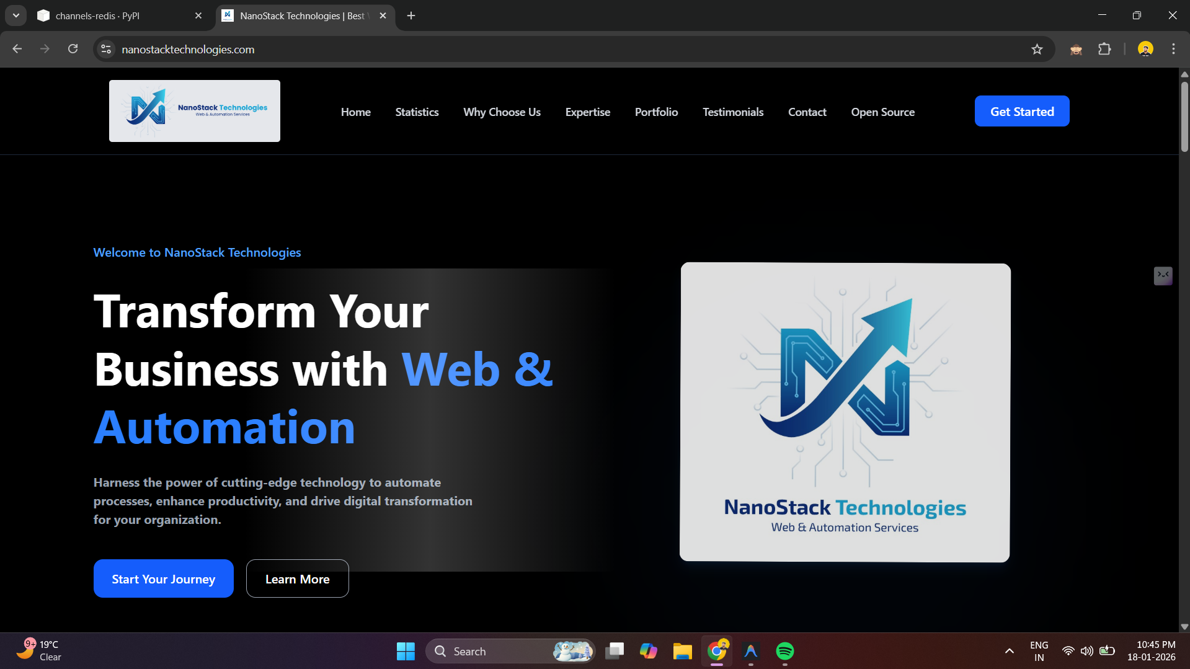
Task: Click the Get Started button
Action: click(1021, 111)
